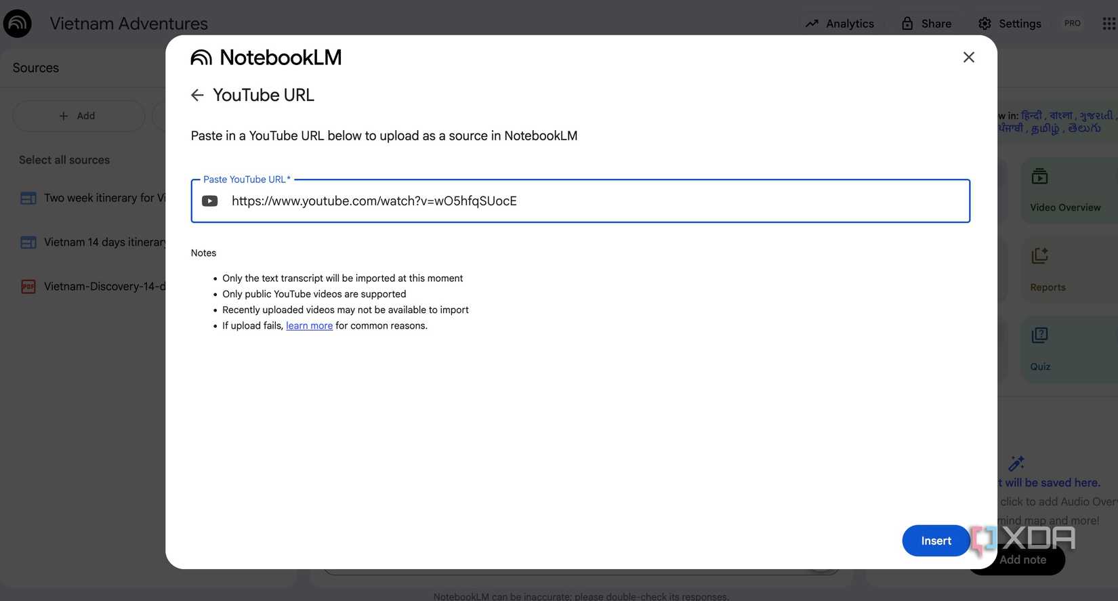Open the Google apps grid icon
The image size is (1118, 601).
(x=1109, y=24)
